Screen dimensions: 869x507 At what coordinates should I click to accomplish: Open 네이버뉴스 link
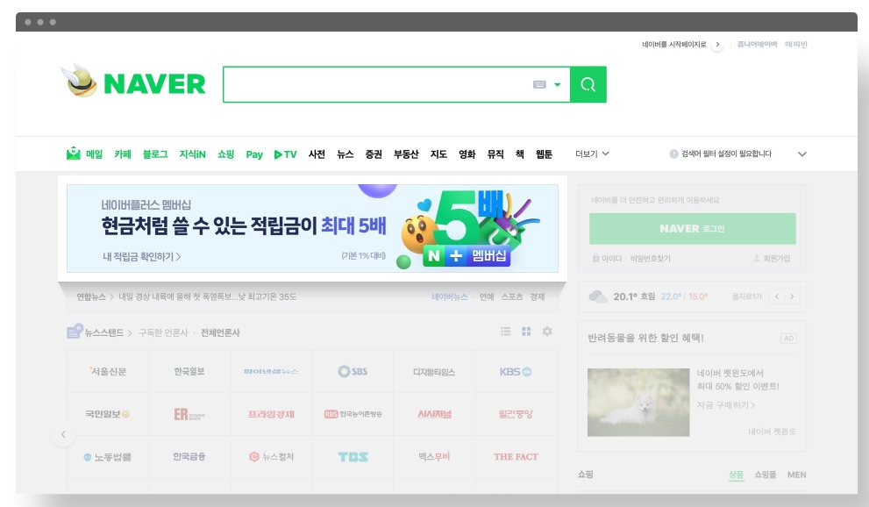(450, 297)
